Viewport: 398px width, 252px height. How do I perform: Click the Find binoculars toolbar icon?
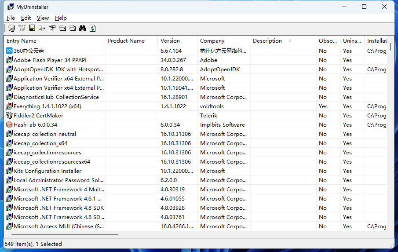82,29
